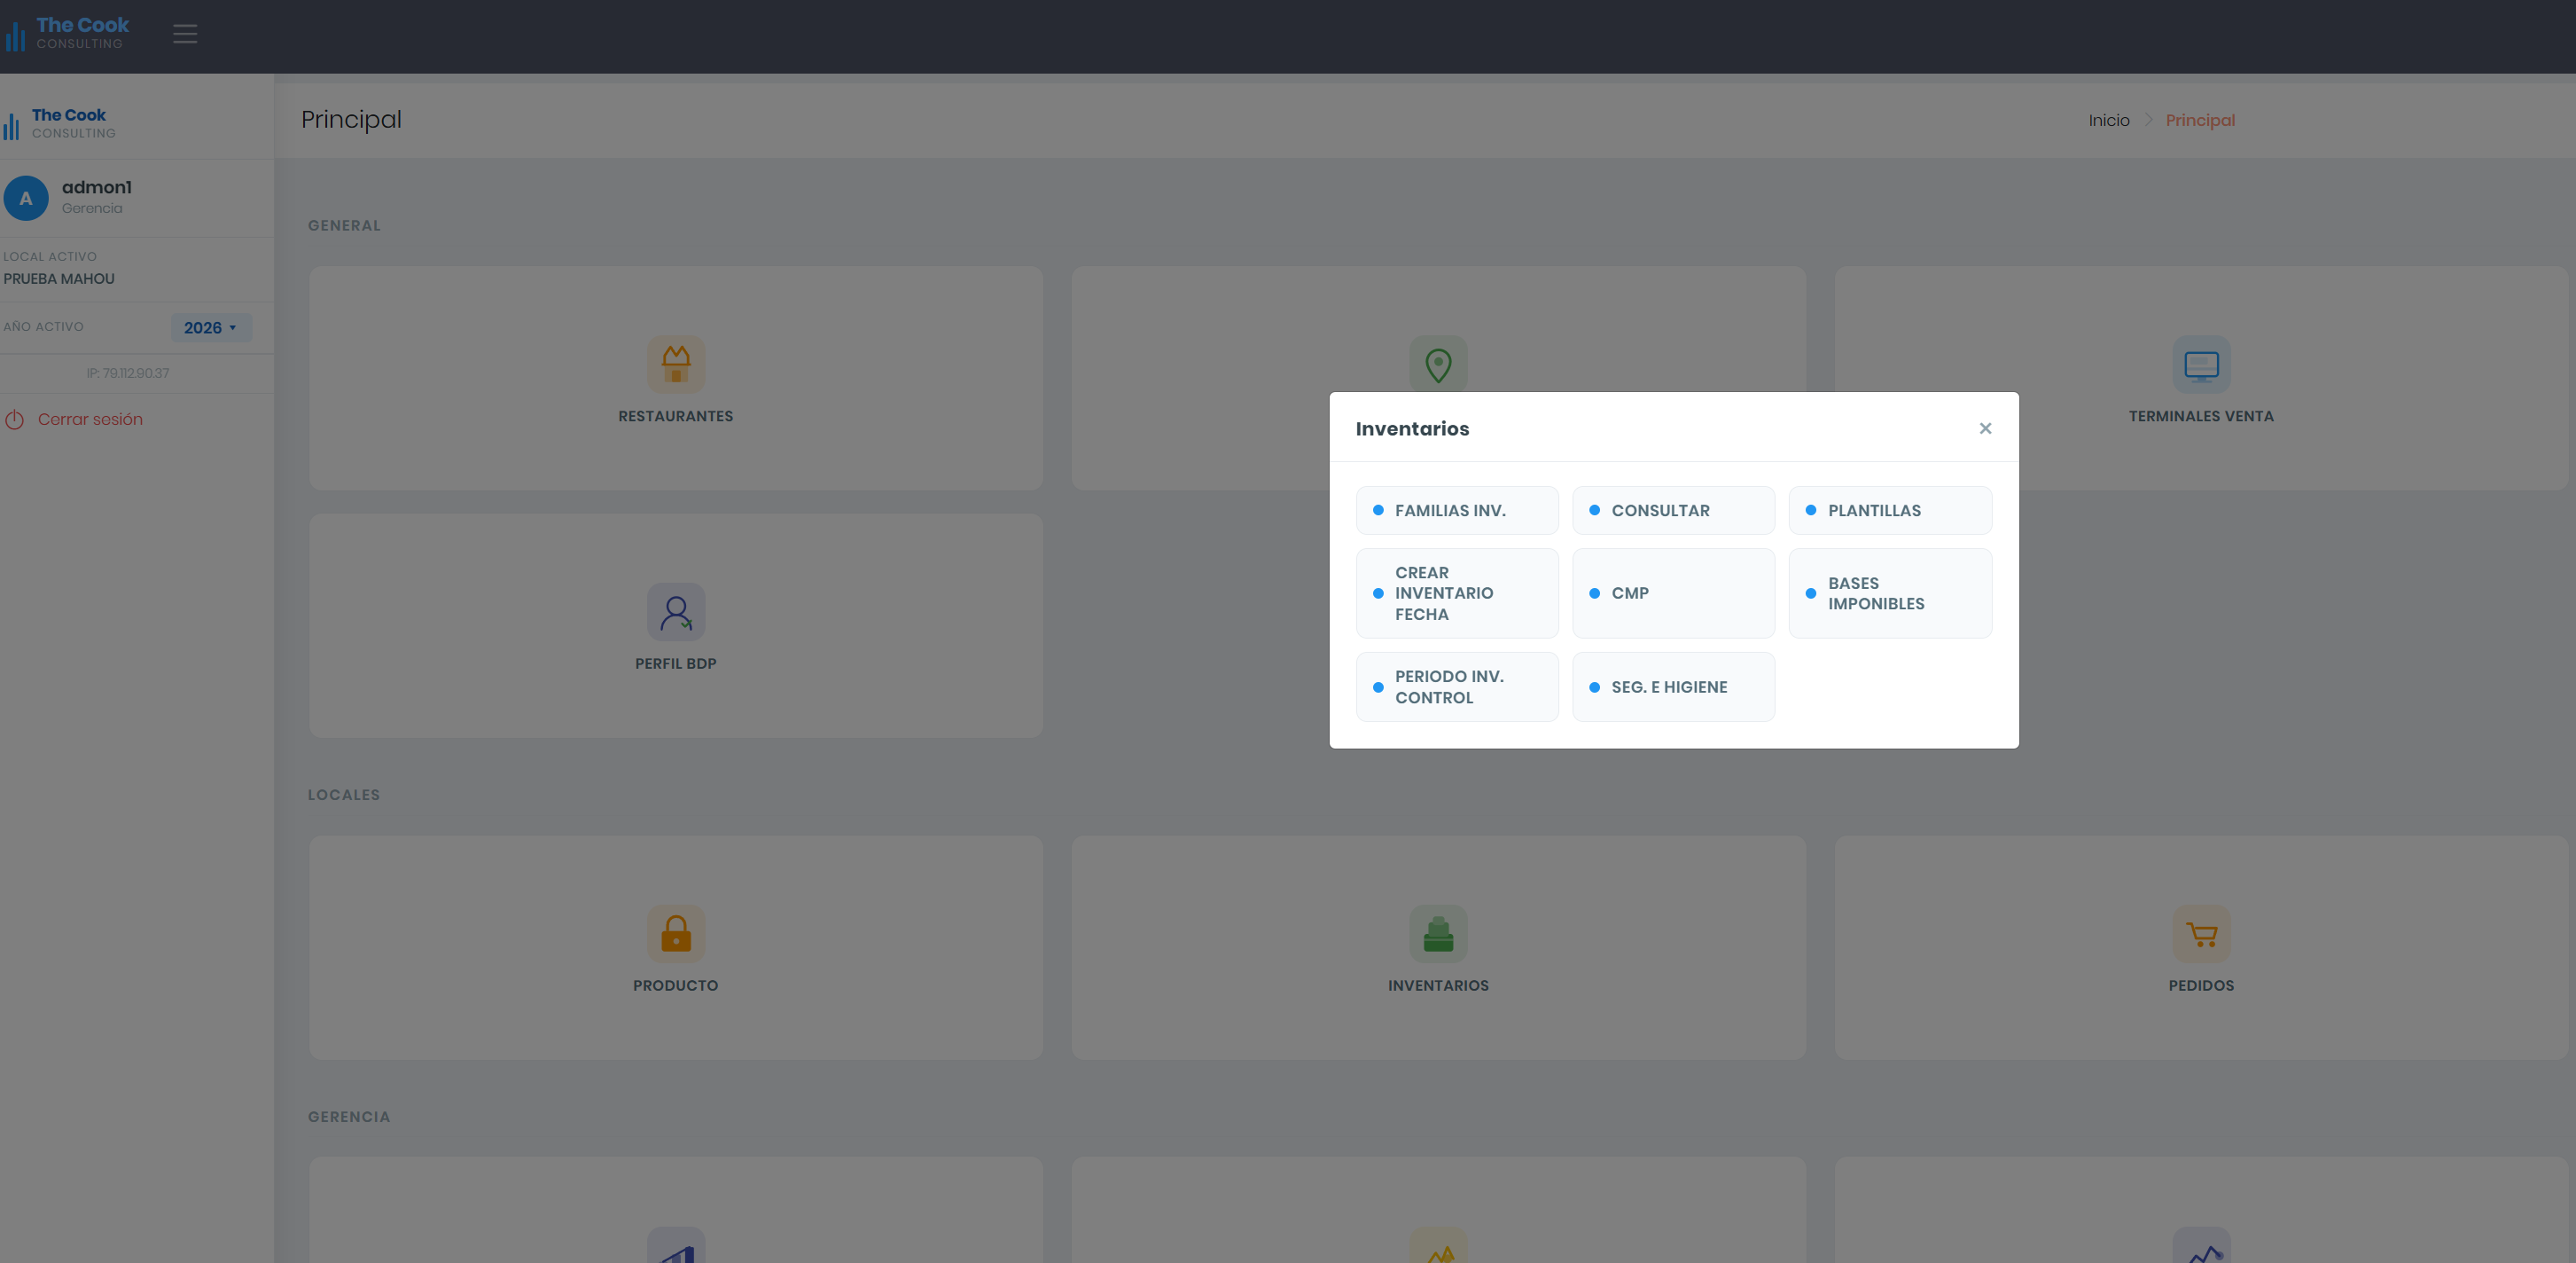Select PLANTILLAS option
The height and width of the screenshot is (1263, 2576).
pos(1890,510)
